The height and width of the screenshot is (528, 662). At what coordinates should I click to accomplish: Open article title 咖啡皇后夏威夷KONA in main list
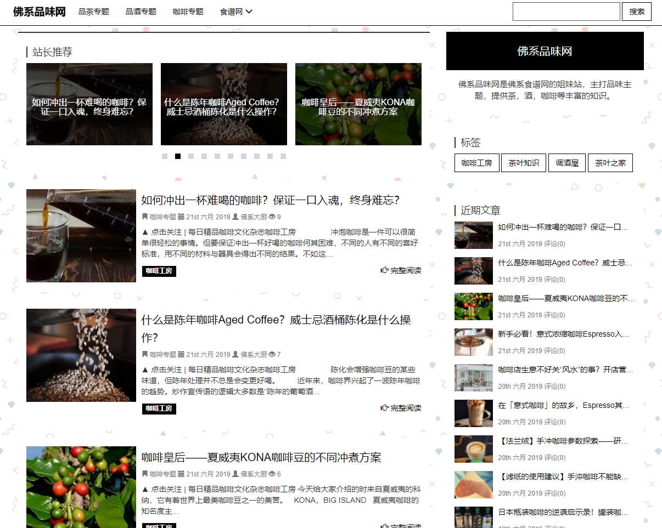pos(261,457)
